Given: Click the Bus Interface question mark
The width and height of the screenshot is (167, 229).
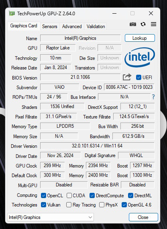Looking at the screenshot, I should (x=153, y=97).
